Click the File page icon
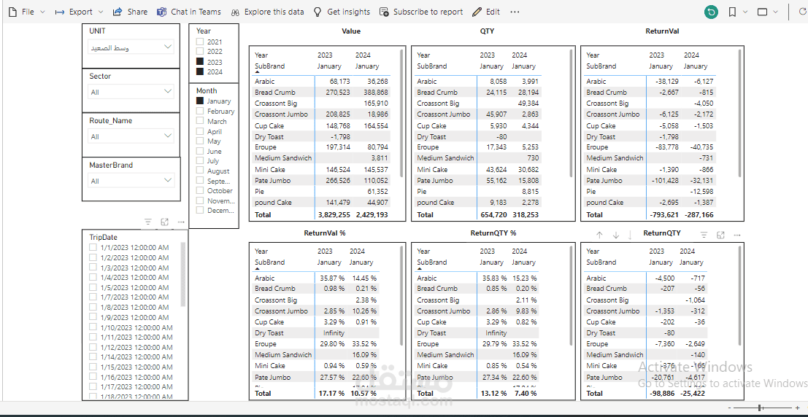Image resolution: width=808 pixels, height=417 pixels. (12, 12)
